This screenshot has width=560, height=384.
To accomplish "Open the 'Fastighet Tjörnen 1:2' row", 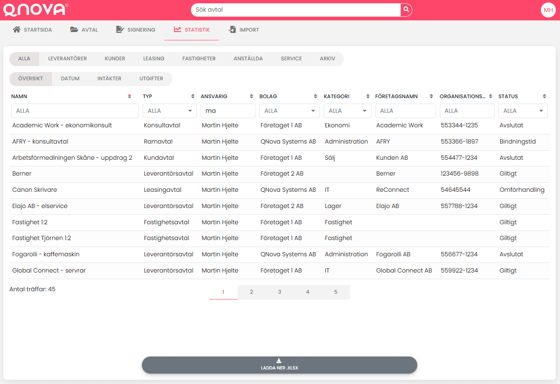I will tap(280, 238).
